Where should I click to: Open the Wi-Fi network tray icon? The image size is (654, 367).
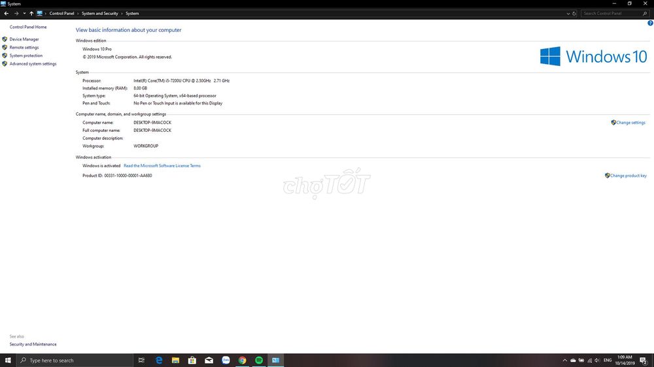589,360
